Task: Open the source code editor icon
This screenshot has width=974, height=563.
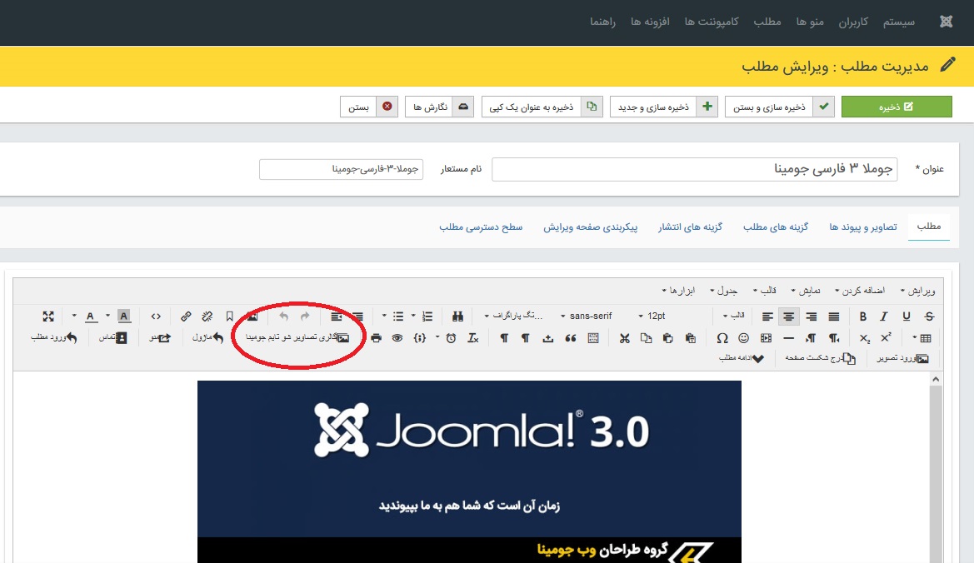Action: pyautogui.click(x=156, y=316)
